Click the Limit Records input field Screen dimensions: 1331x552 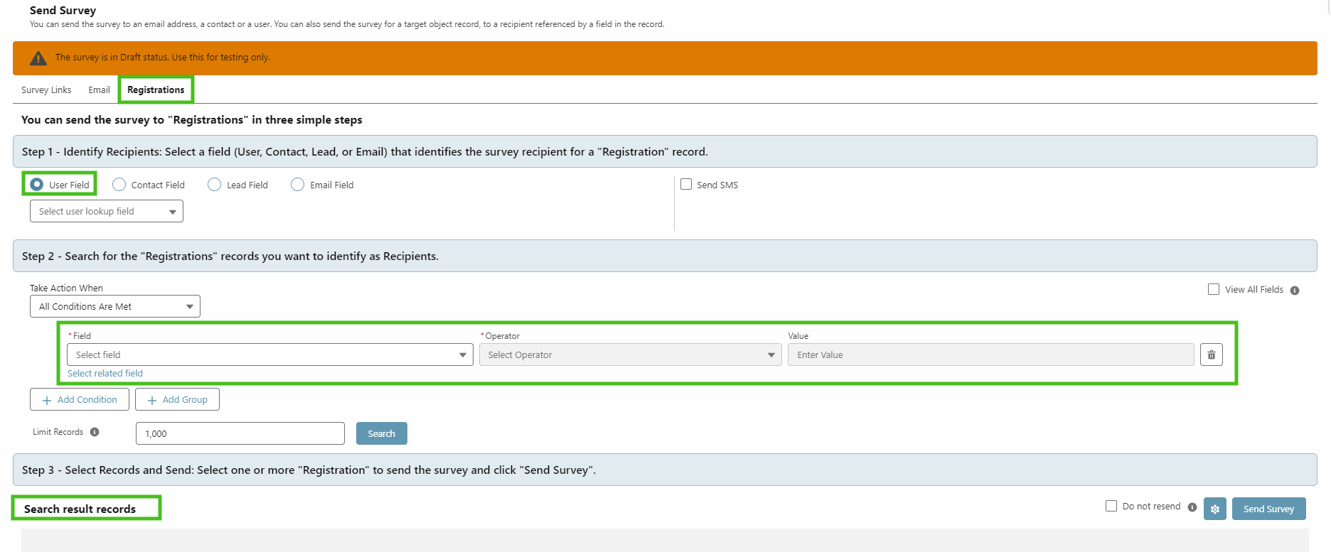[240, 433]
